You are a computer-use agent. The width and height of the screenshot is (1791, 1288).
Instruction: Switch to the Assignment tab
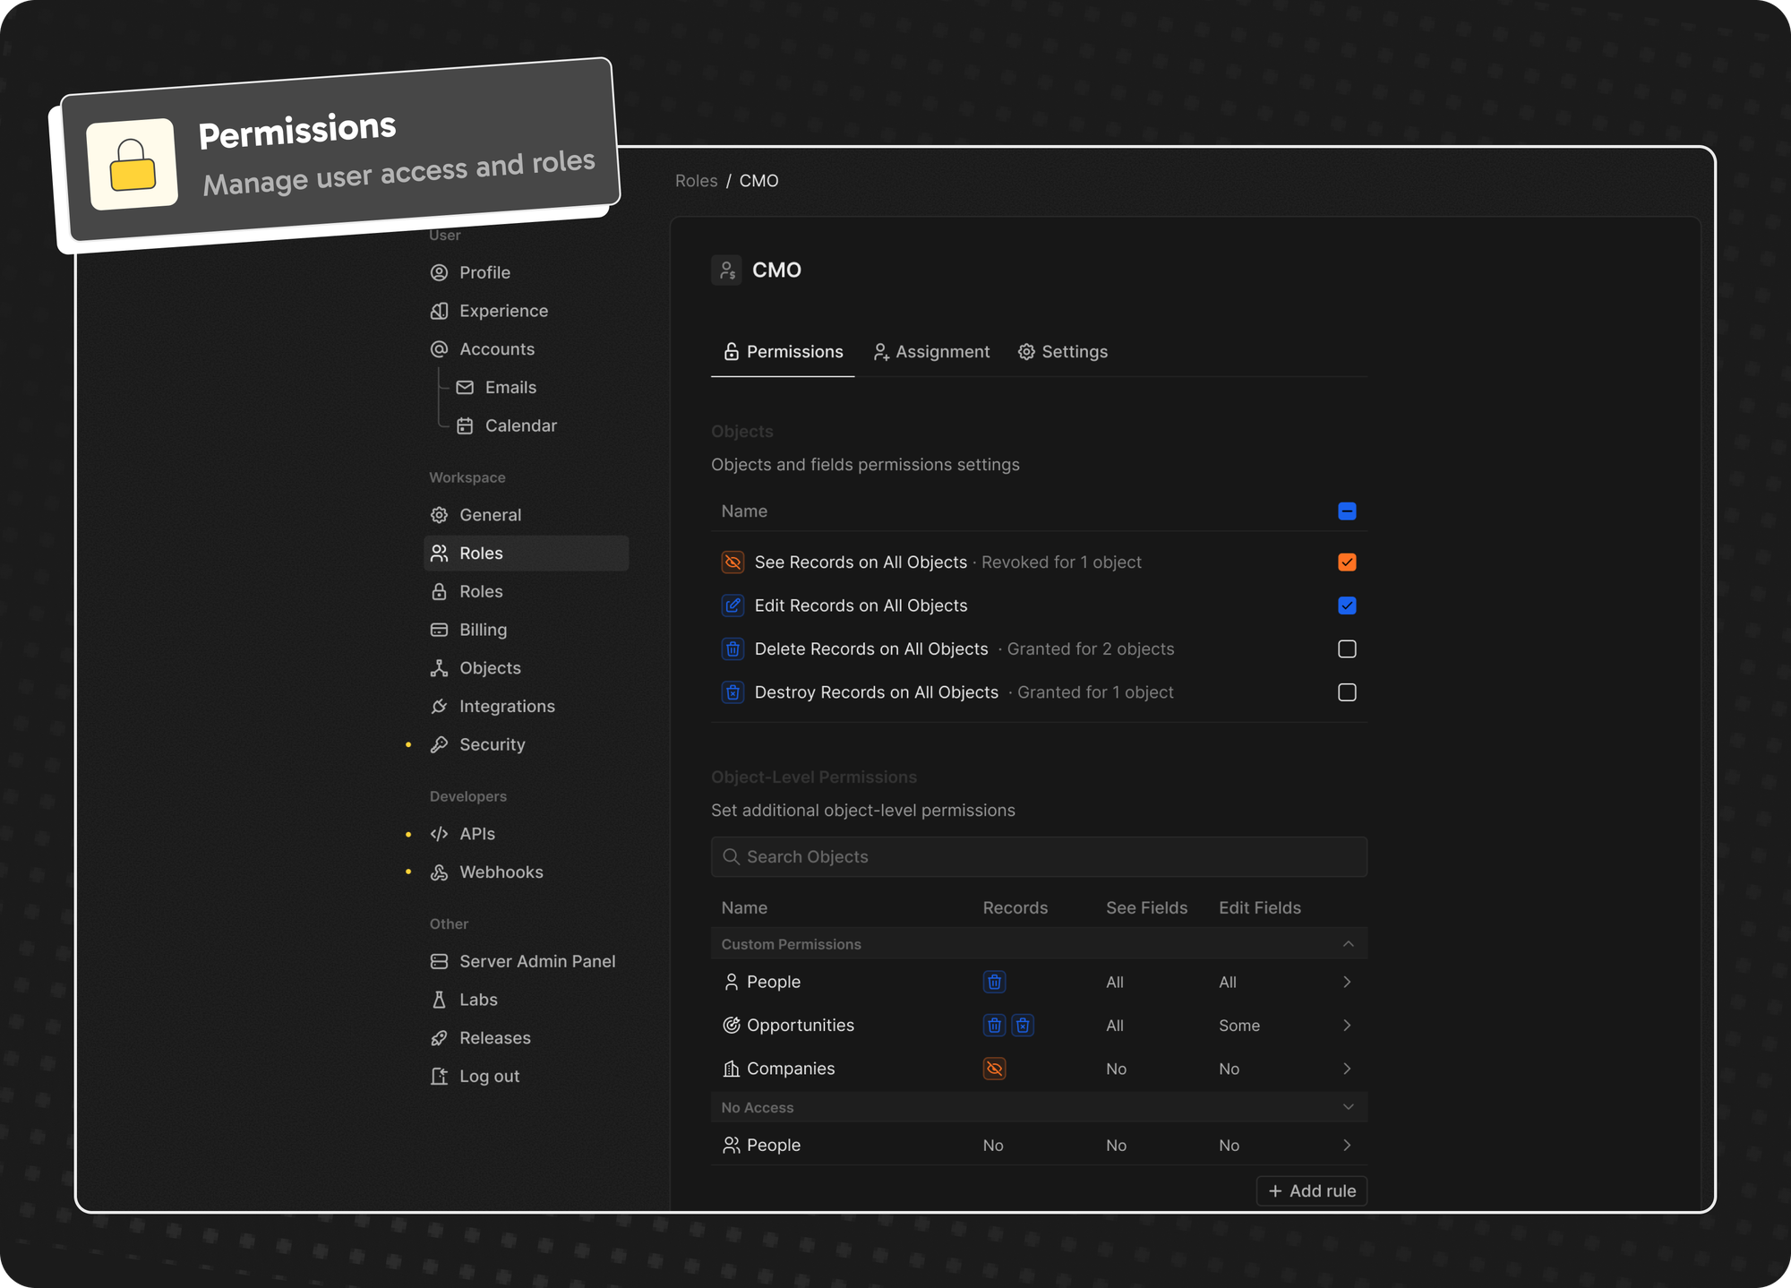931,352
